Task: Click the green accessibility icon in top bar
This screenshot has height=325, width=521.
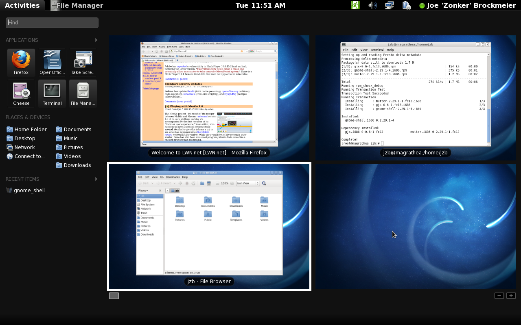Action: click(355, 5)
